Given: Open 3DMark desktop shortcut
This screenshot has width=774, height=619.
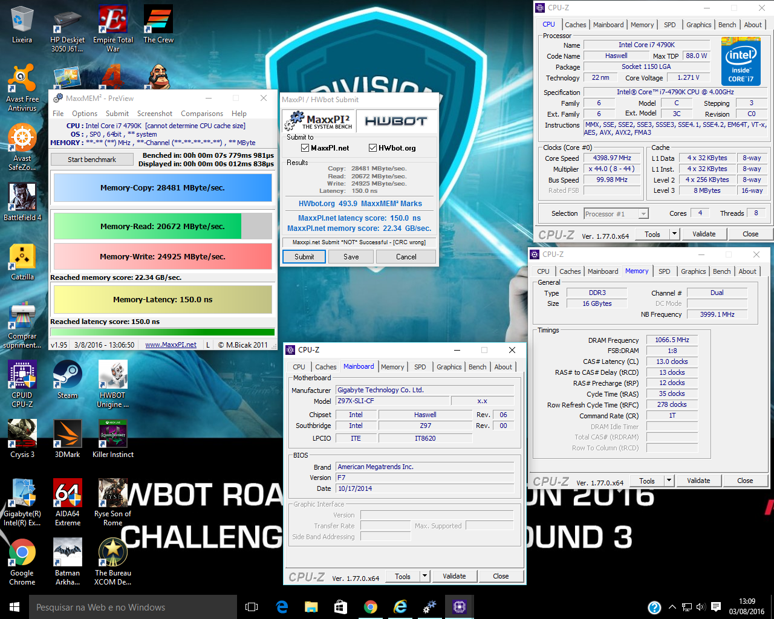Looking at the screenshot, I should point(68,439).
